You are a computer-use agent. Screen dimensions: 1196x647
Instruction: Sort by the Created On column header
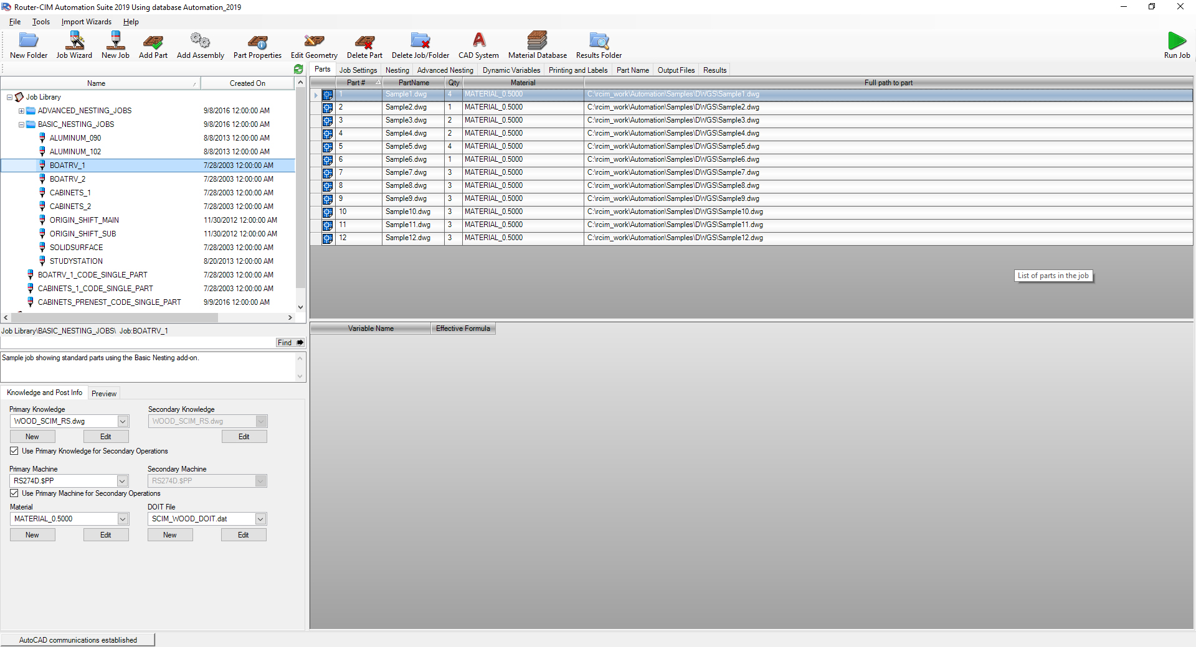(247, 83)
